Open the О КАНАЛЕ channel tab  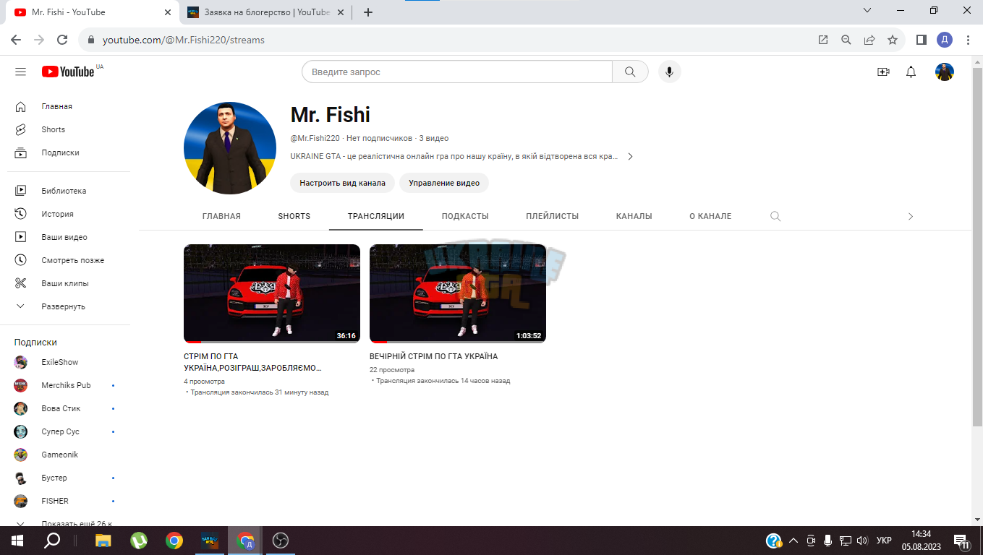710,216
